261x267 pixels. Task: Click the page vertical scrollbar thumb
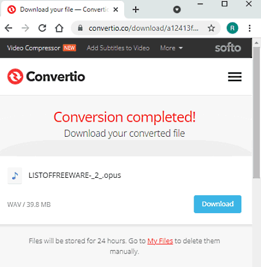(x=256, y=113)
